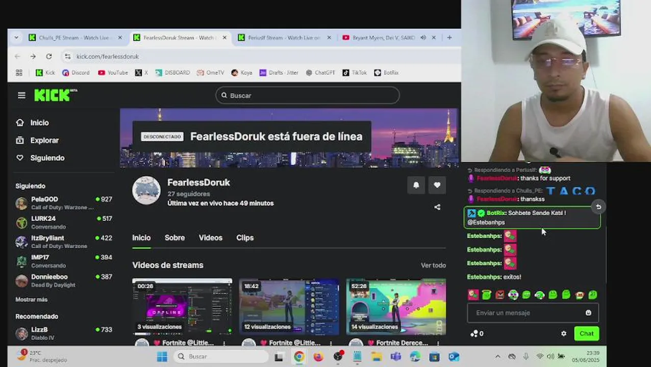This screenshot has height=367, width=651.
Task: Expand Mostrar más in Siguiendo list
Action: [31, 299]
